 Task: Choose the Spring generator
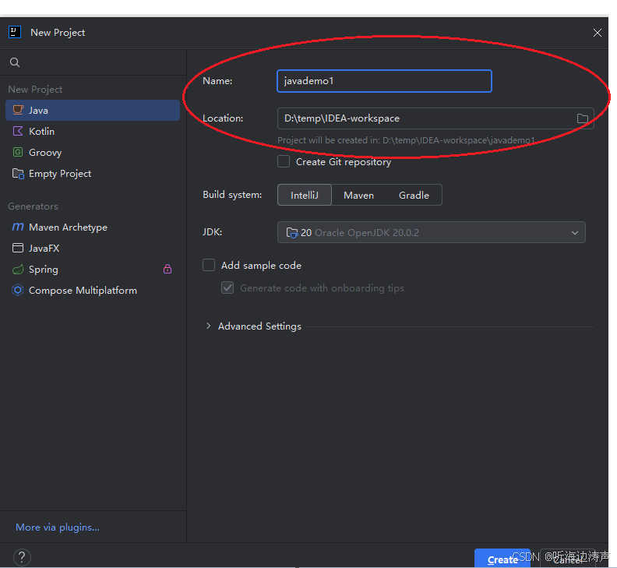[93, 270]
